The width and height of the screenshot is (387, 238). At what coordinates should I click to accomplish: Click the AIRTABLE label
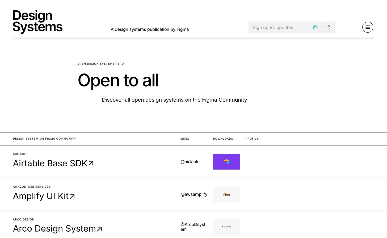tap(20, 154)
